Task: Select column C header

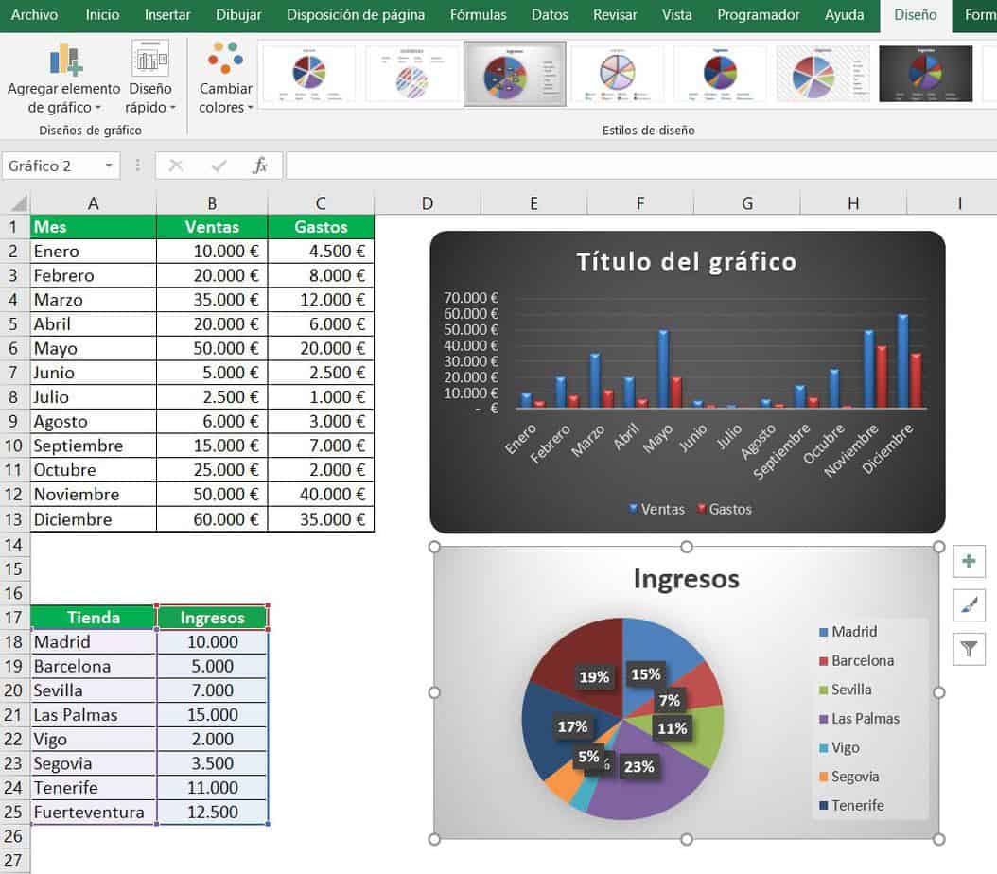Action: (321, 203)
